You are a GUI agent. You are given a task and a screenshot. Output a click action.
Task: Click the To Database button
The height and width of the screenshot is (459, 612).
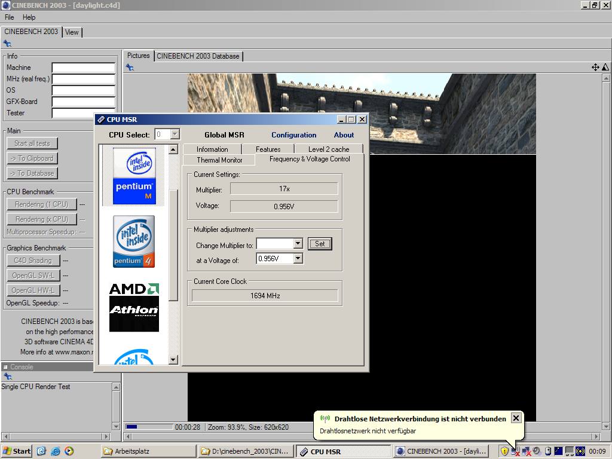32,173
